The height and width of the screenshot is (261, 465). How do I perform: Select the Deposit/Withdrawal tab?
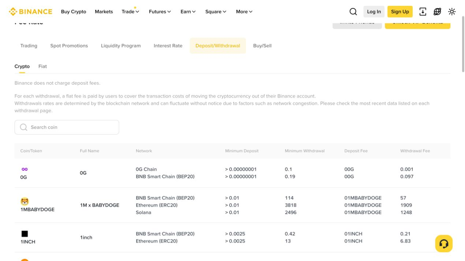218,46
